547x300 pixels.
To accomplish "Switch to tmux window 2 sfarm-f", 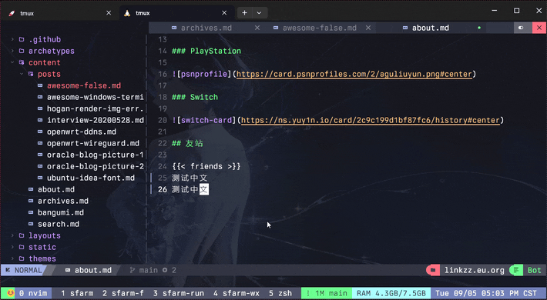I will click(123, 293).
